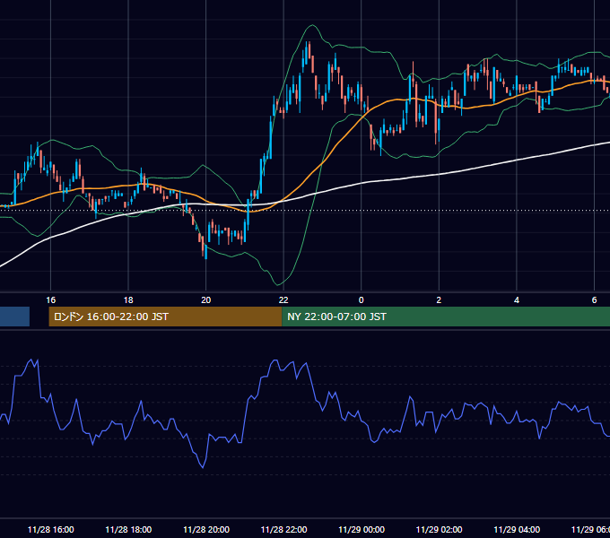Click the 11/28 18:00 date label

click(x=128, y=529)
